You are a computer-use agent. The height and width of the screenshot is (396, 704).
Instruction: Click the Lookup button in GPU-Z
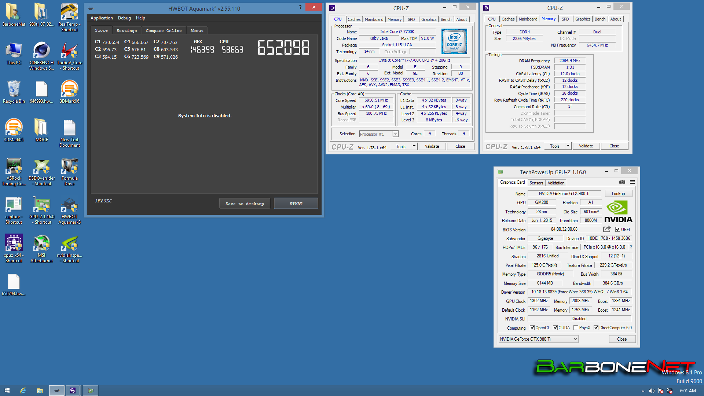coord(618,194)
